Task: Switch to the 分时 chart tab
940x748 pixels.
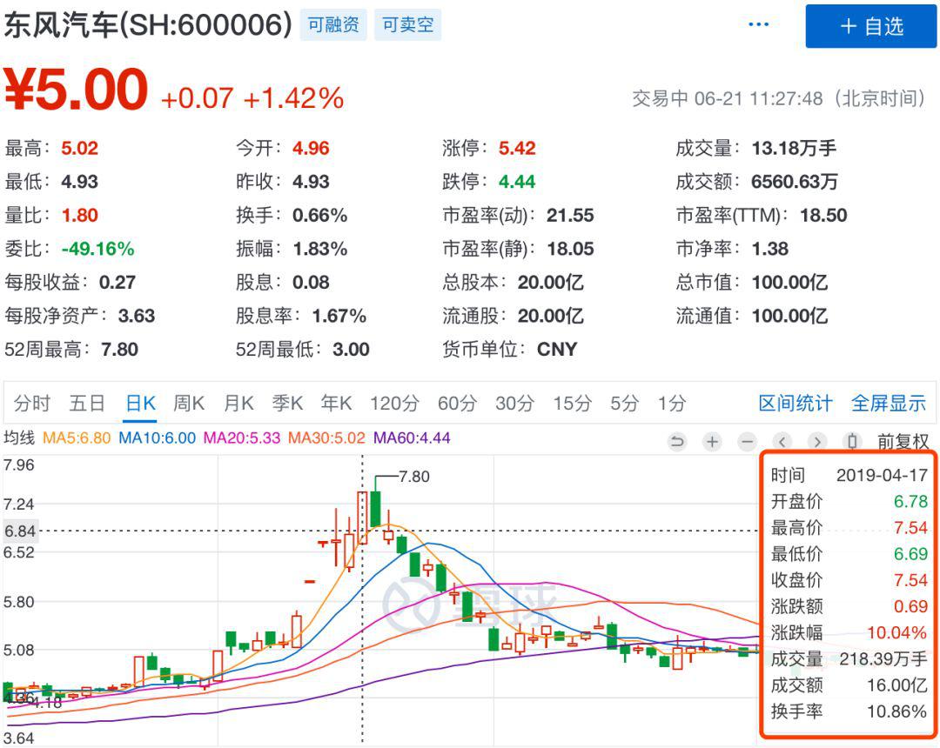Action: pos(32,403)
